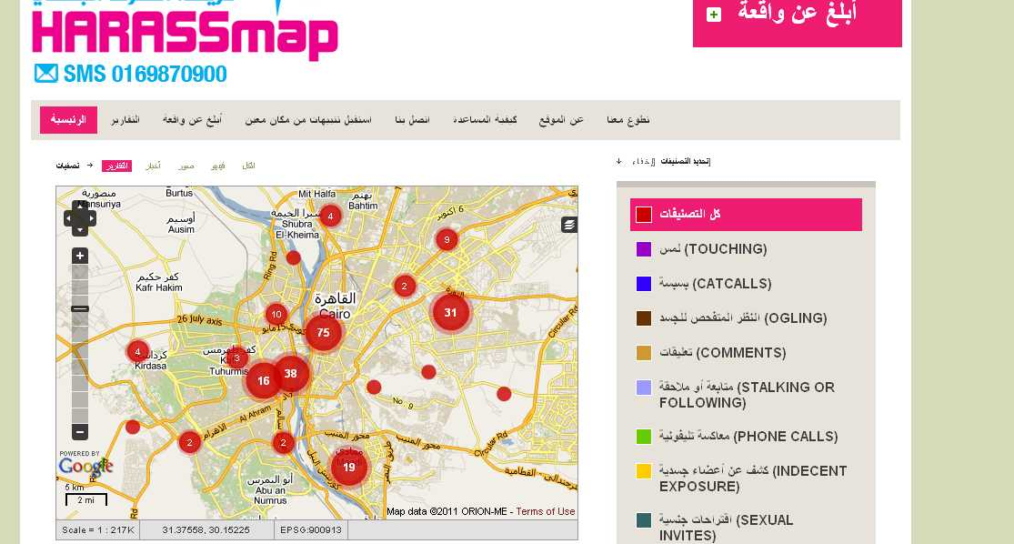Open the 19-report cluster marker
The width and height of the screenshot is (1014, 544).
pos(349,467)
